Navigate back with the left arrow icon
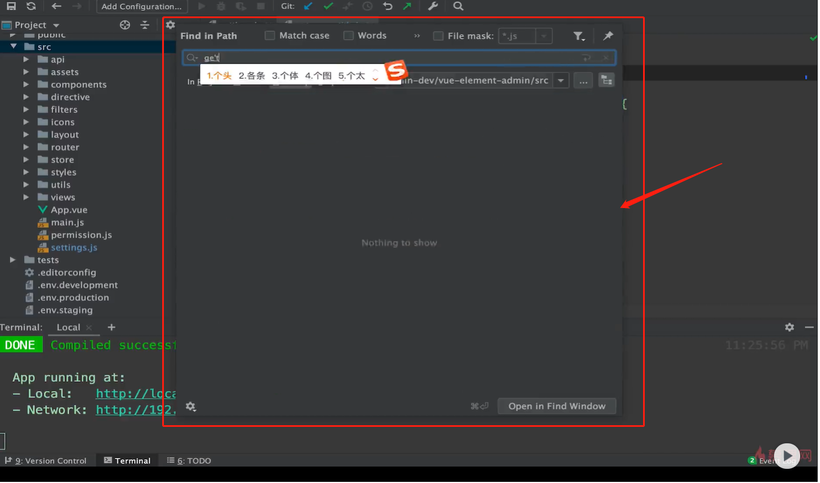Viewport: 820px width, 483px height. (56, 6)
